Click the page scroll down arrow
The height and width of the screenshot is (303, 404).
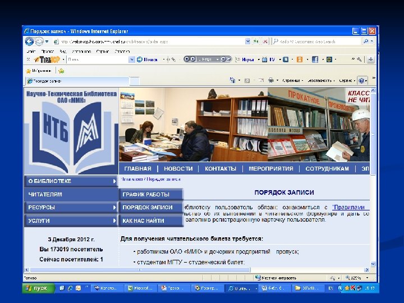coord(373,264)
